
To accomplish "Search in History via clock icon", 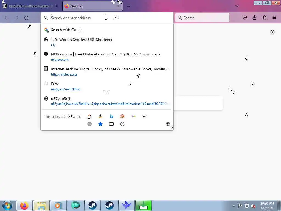I will pos(122,124).
